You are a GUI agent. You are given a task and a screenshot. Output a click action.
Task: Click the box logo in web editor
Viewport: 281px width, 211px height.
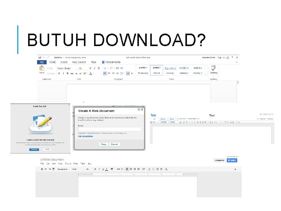(x=154, y=115)
